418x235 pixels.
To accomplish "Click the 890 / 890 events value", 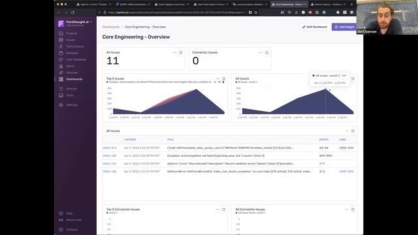I will pyautogui.click(x=325, y=155).
